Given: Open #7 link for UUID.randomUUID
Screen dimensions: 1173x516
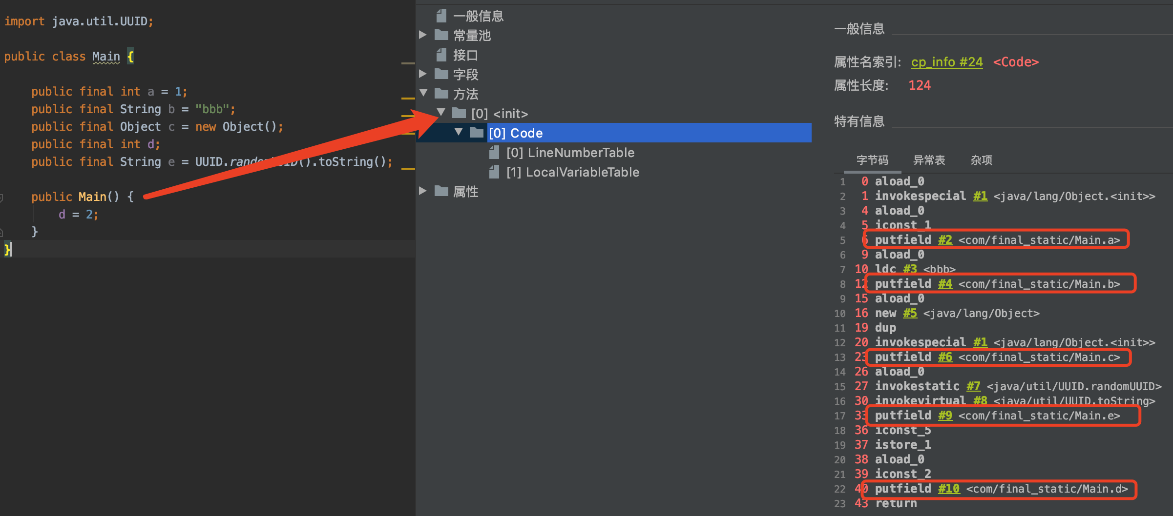Looking at the screenshot, I should (973, 386).
